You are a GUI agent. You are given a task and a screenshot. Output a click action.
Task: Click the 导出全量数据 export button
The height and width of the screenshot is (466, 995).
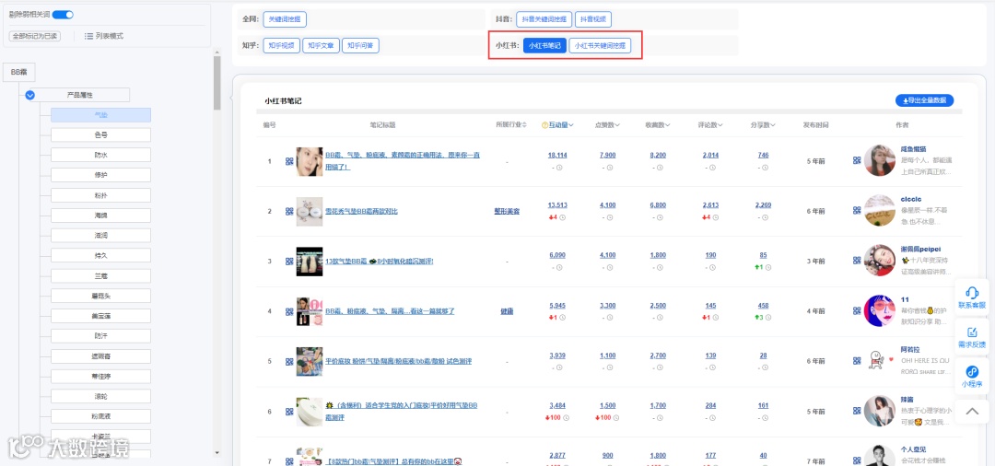[x=924, y=100]
